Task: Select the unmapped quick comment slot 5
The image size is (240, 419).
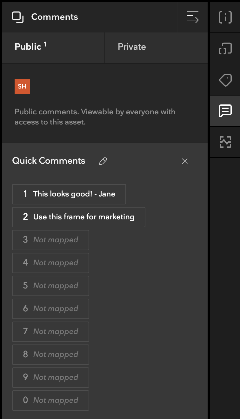Action: pos(50,286)
